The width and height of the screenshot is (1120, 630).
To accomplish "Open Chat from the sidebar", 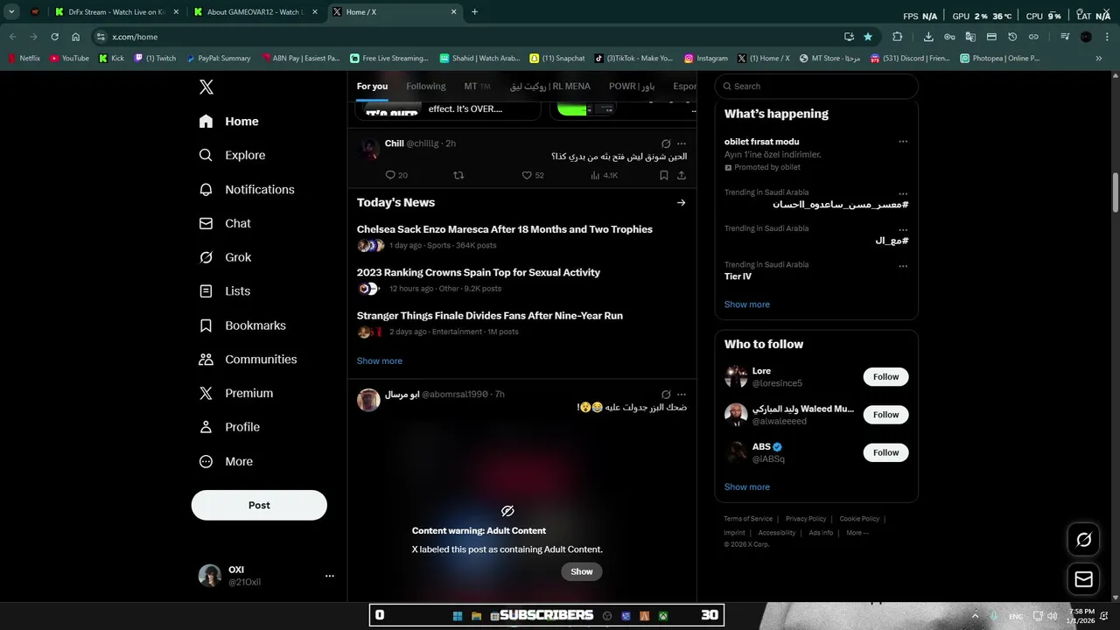I will pyautogui.click(x=225, y=223).
